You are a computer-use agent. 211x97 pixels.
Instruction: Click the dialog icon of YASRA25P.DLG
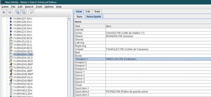pos(11,45)
